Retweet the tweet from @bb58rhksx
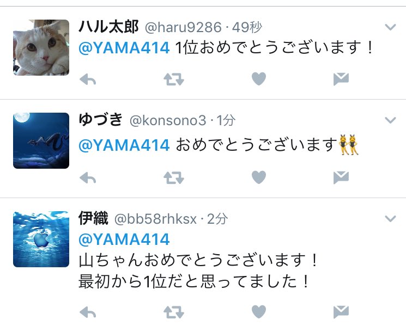This screenshot has width=406, height=332. pyautogui.click(x=174, y=312)
